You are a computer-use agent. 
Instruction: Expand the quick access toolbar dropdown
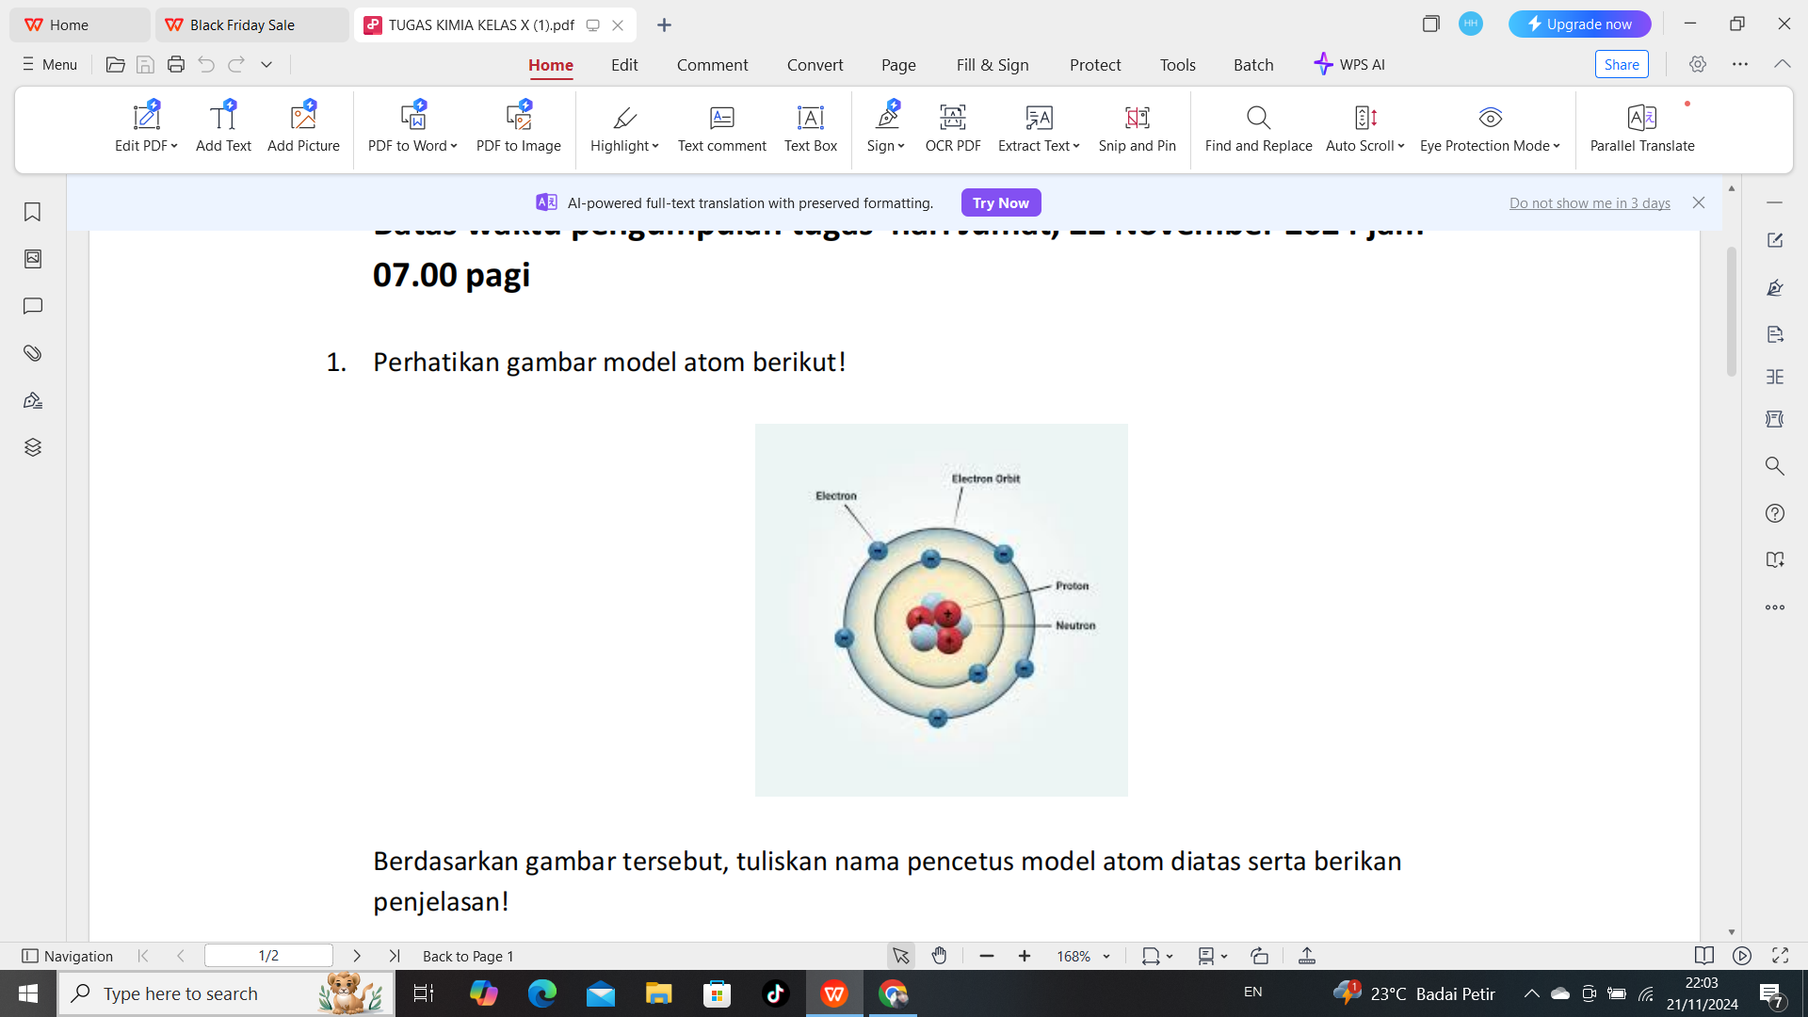tap(266, 64)
